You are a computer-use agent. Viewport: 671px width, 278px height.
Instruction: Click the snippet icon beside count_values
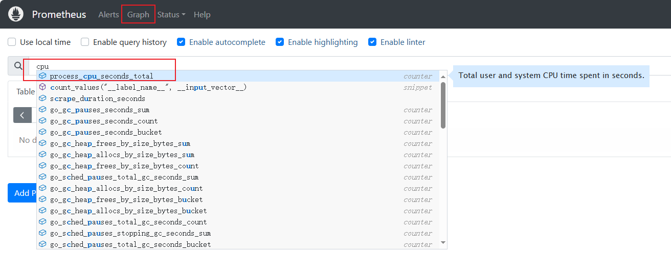pyautogui.click(x=43, y=87)
